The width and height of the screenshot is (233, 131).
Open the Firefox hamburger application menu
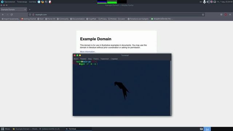coord(230,15)
